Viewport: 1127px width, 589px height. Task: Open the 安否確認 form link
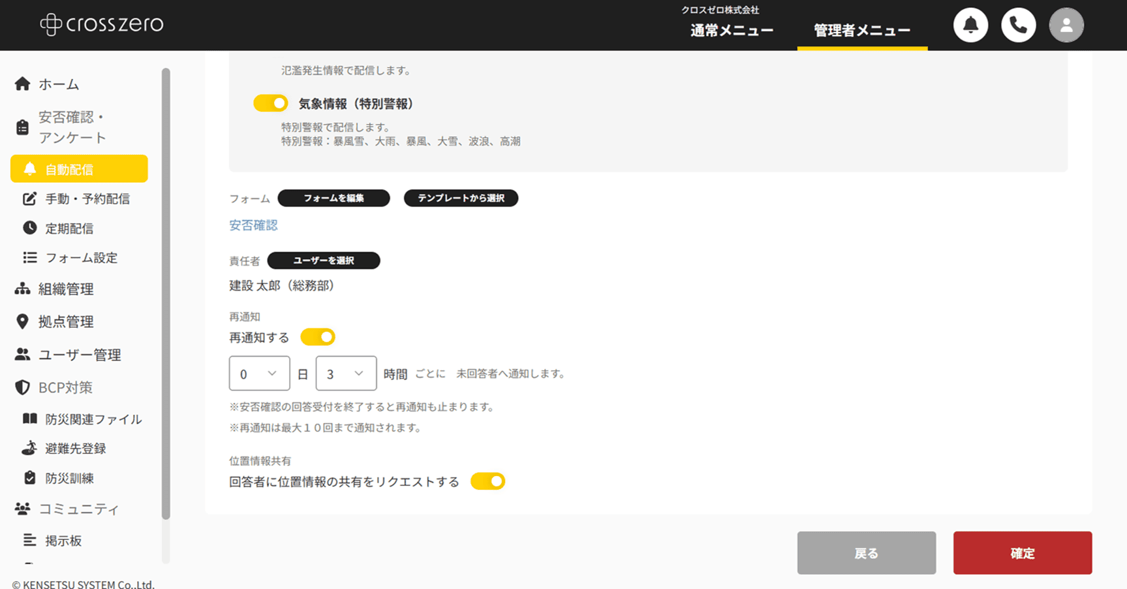click(x=253, y=225)
